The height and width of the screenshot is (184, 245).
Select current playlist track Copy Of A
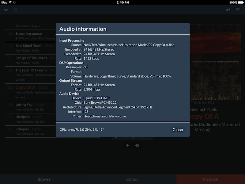coord(30,92)
